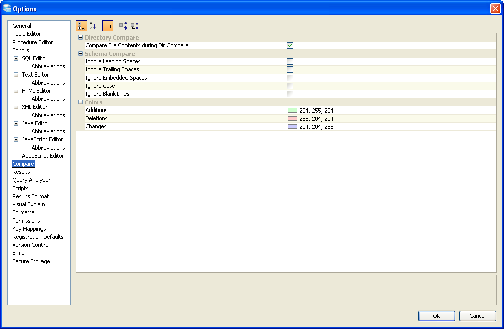Collapse the JavaScript Editor tree node
The height and width of the screenshot is (329, 504).
[x=16, y=139]
